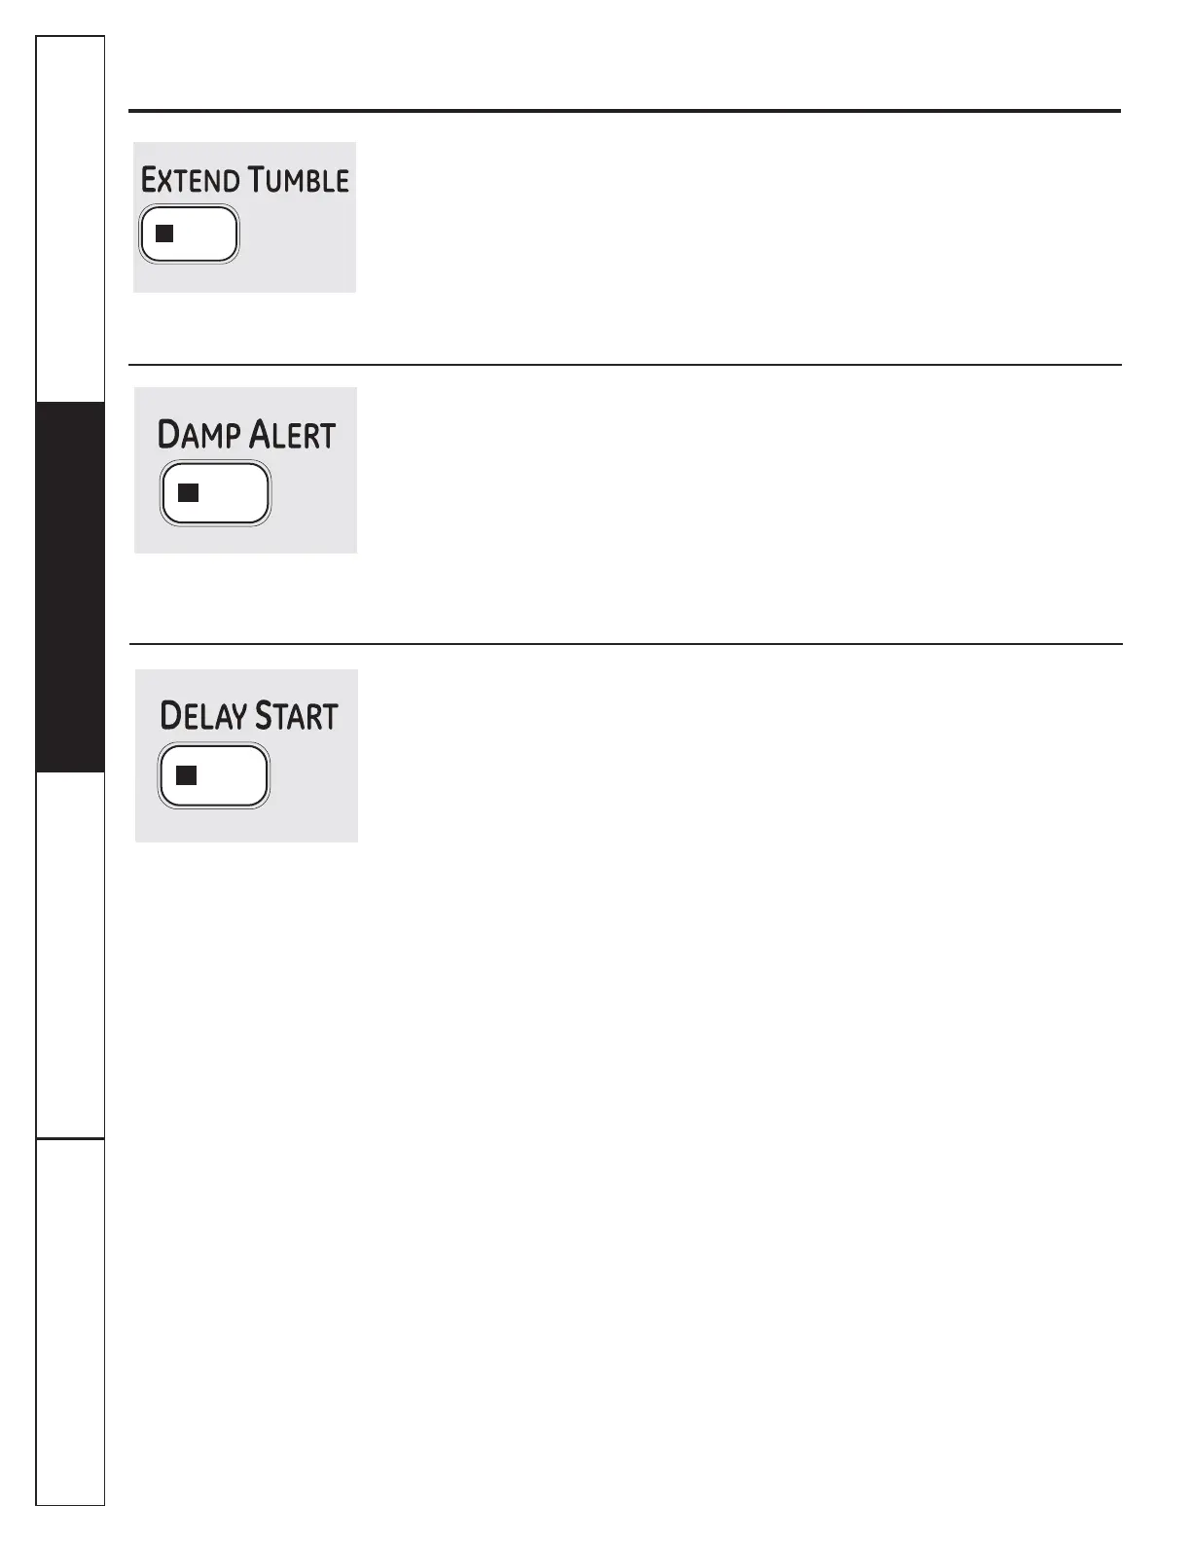The image size is (1191, 1541).
Task: Click the divider line between bottom sidebar tabs
Action: (x=70, y=1137)
